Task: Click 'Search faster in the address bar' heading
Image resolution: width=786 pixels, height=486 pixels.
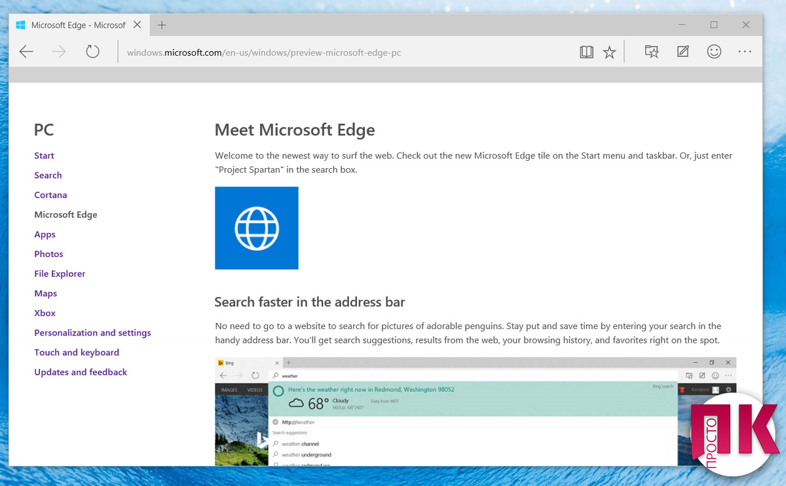Action: pyautogui.click(x=310, y=302)
